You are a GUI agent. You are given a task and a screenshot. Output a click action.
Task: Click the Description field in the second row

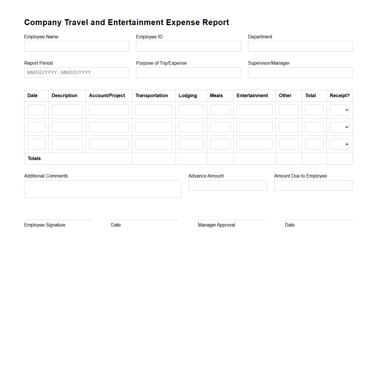tap(67, 127)
